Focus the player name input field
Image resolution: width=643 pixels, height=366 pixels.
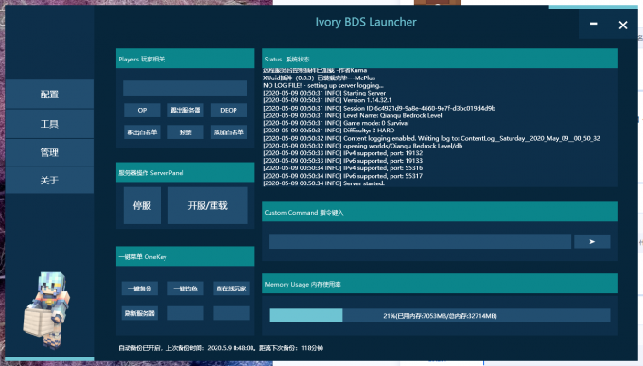click(x=185, y=88)
